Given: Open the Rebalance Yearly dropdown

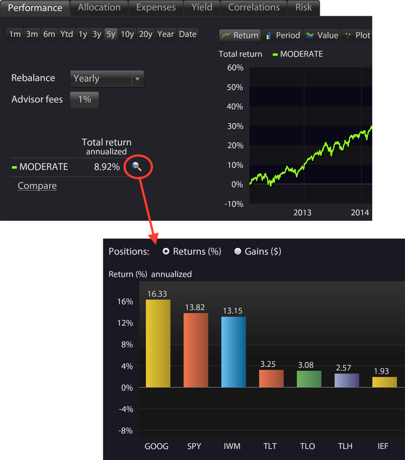Looking at the screenshot, I should click(x=107, y=79).
